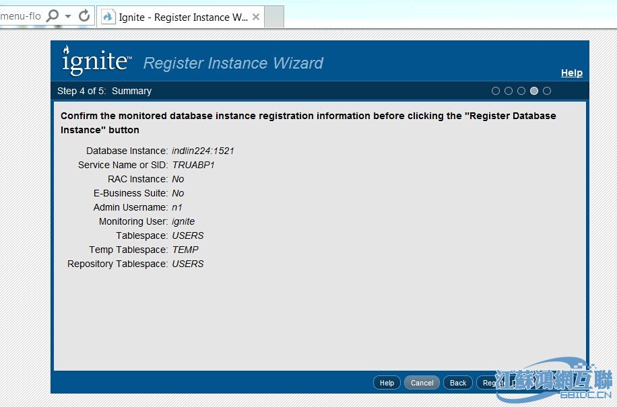Click the 'Temp Tablespace:' label
Screen dimensions: 617x407
coord(128,250)
